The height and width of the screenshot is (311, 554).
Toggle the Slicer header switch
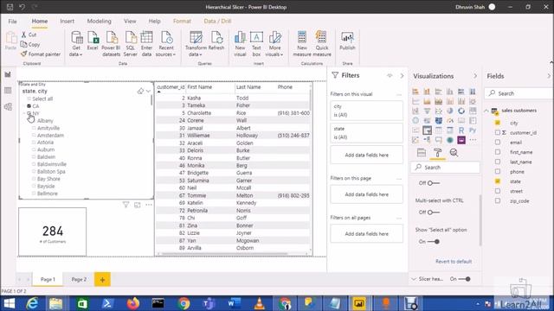click(x=464, y=279)
